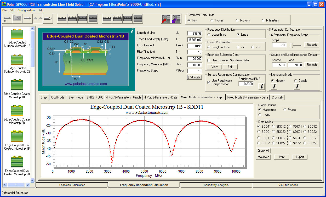326x197 pixels.
Task: Open the Configuration menu
Action: point(26,10)
